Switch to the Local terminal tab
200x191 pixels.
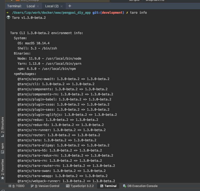tap(31, 6)
